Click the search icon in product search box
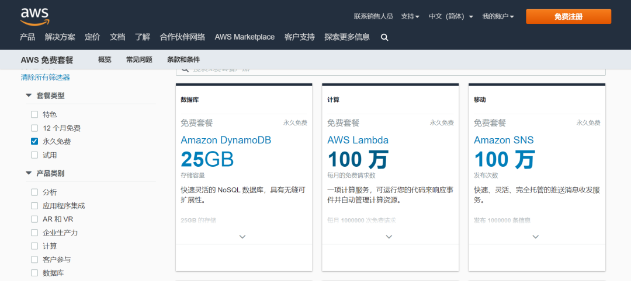Viewport: 631px width, 281px height. tap(185, 70)
